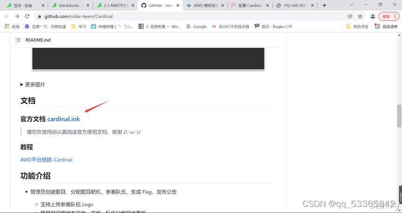Open the 阅读清单 reading list
402x213 pixels.
[386, 26]
